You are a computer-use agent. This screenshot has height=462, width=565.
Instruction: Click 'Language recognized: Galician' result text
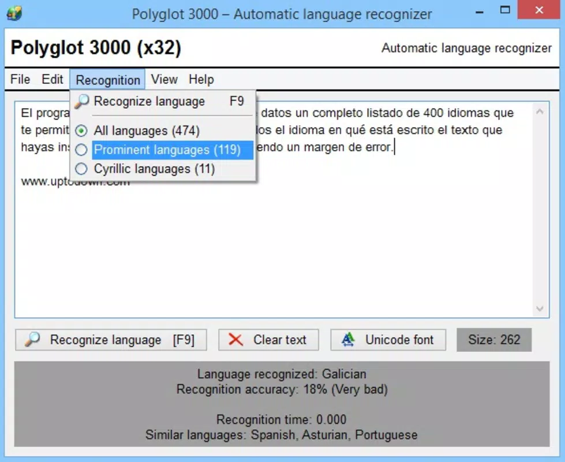[282, 374]
